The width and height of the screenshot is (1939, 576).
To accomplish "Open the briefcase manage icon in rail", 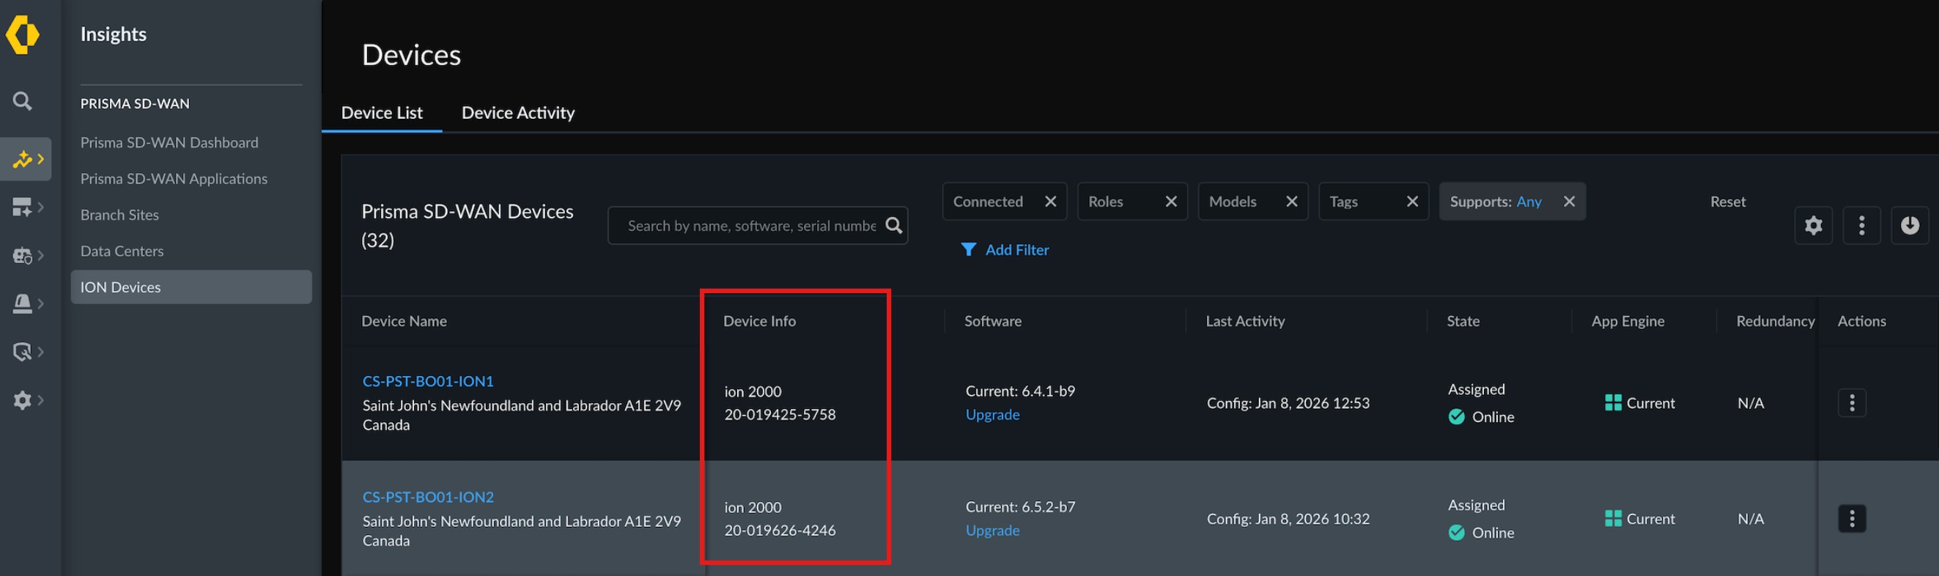I will coord(23,255).
